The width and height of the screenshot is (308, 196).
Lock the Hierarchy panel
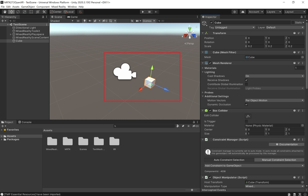(x=43, y=17)
